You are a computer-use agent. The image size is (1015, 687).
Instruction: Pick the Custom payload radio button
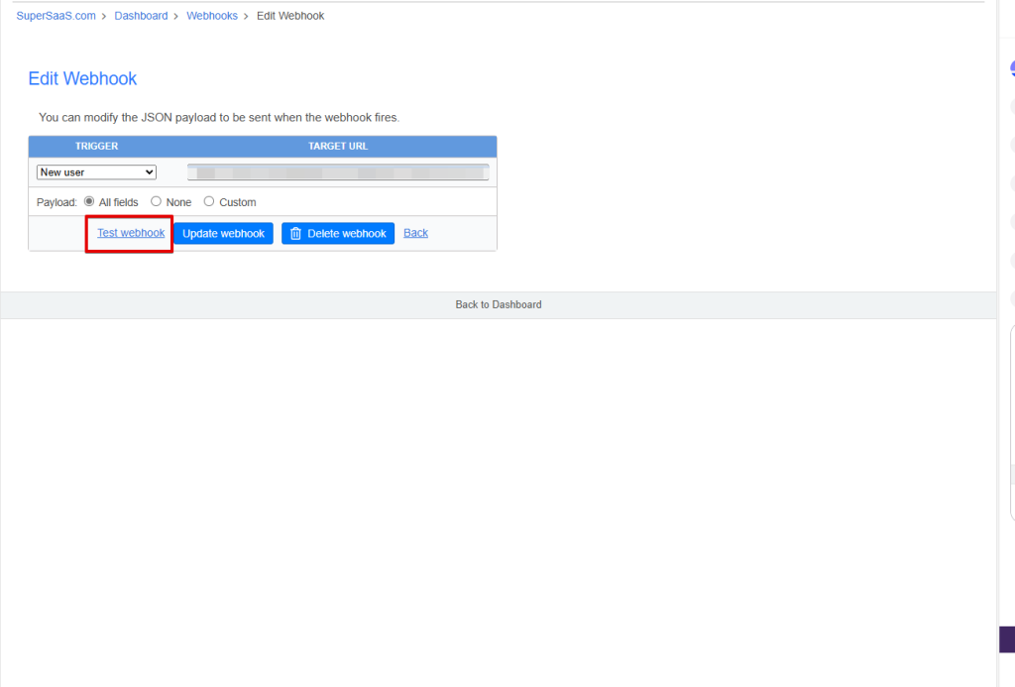pyautogui.click(x=209, y=201)
